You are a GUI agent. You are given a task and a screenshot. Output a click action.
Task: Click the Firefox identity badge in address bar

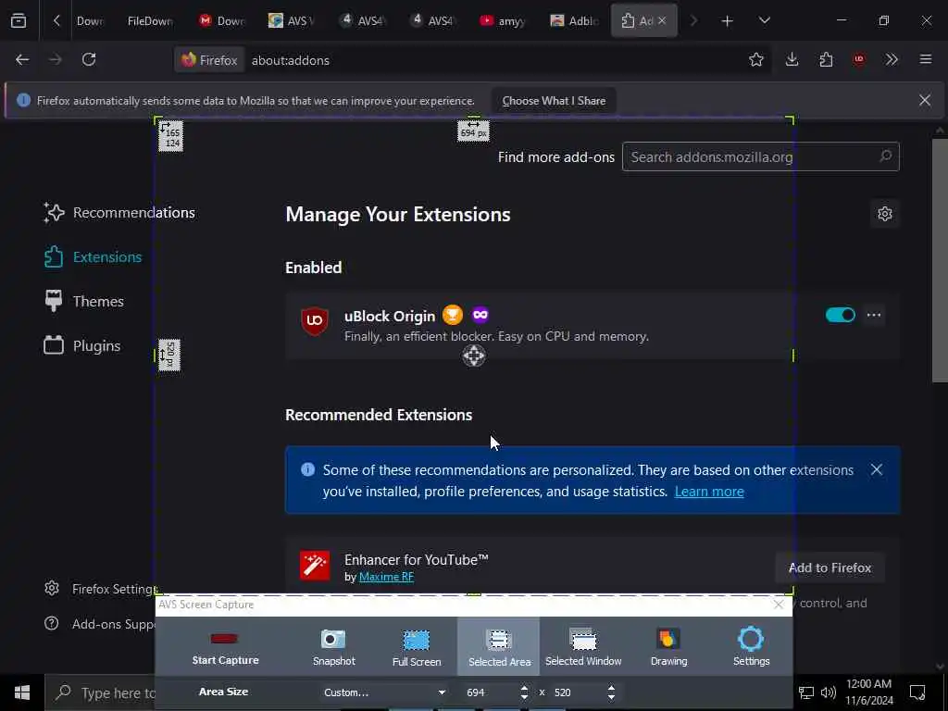click(x=210, y=60)
